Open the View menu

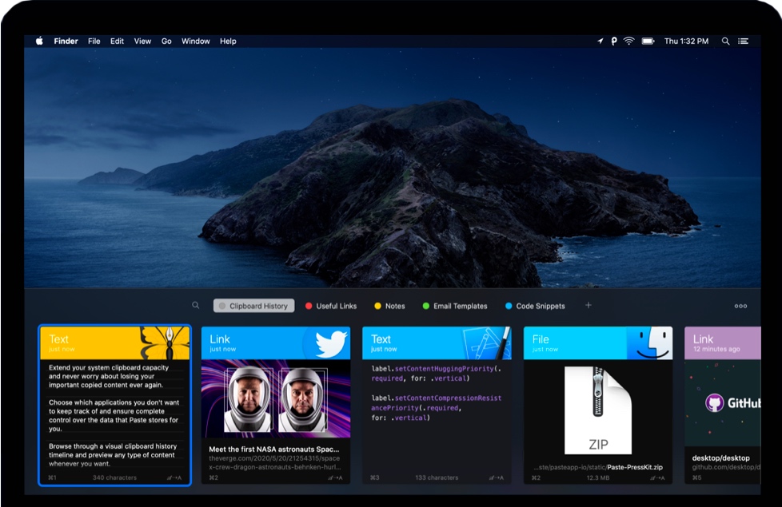[142, 41]
